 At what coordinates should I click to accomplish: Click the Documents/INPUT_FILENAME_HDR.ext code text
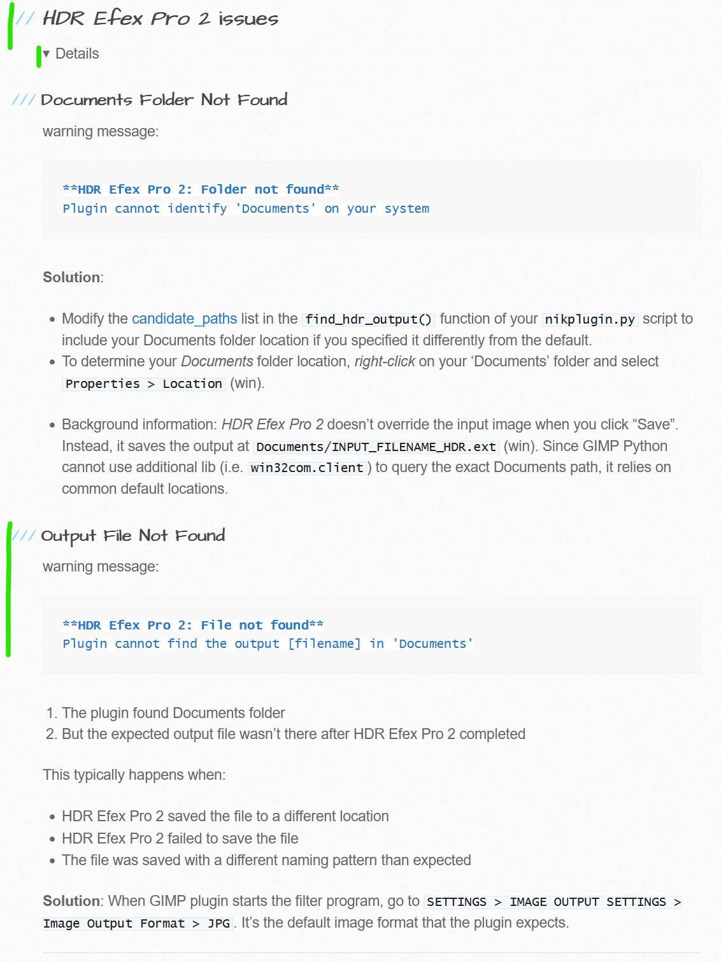pyautogui.click(x=376, y=447)
